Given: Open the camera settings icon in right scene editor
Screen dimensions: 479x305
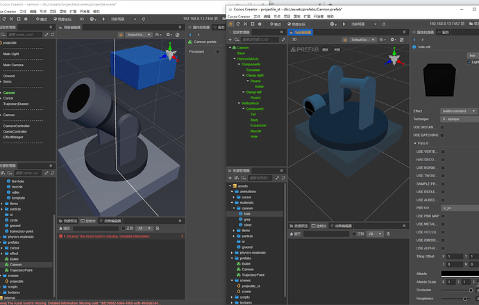Looking at the screenshot, I should tap(383, 40).
